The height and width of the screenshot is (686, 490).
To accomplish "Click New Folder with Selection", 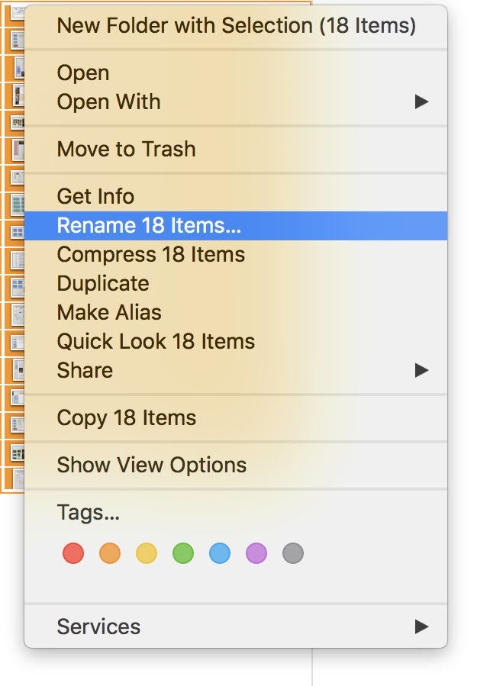I will [x=236, y=25].
